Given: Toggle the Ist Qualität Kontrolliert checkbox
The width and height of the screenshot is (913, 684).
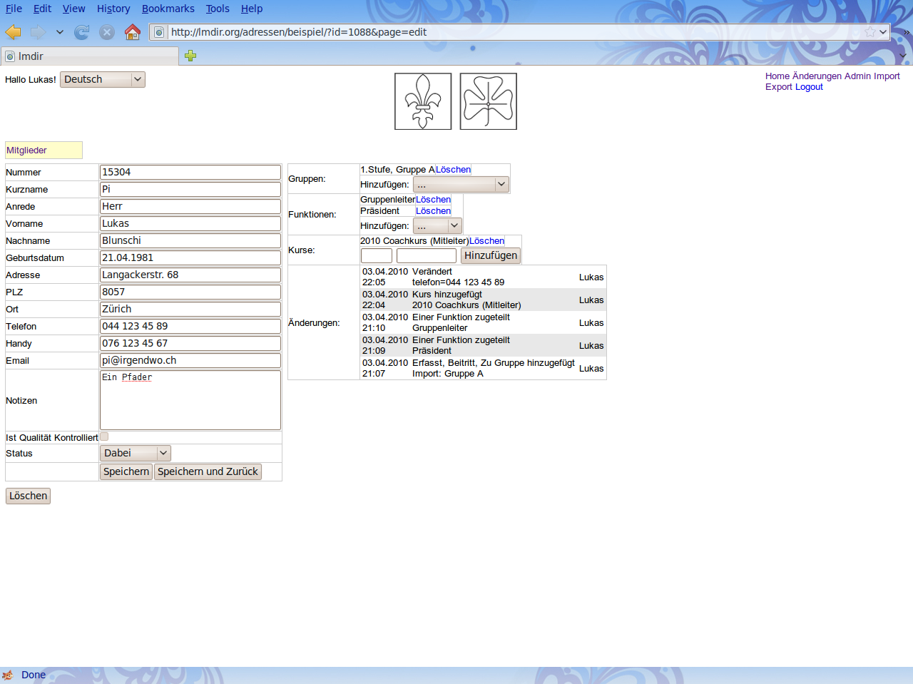Looking at the screenshot, I should (104, 437).
